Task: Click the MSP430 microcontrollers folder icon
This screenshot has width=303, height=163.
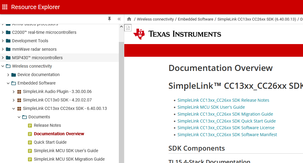Action: (x=8, y=58)
